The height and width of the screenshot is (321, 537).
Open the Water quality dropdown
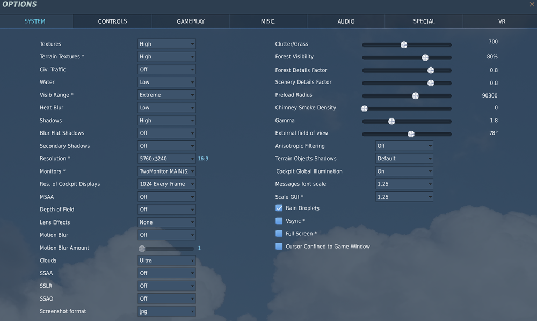point(166,82)
